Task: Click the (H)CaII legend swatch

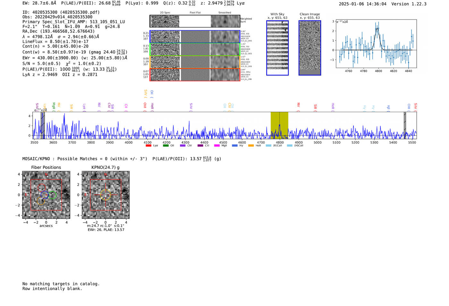Action: [x=290, y=146]
